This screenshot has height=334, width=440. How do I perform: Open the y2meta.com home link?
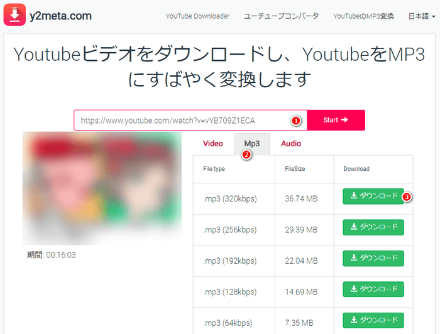point(60,16)
